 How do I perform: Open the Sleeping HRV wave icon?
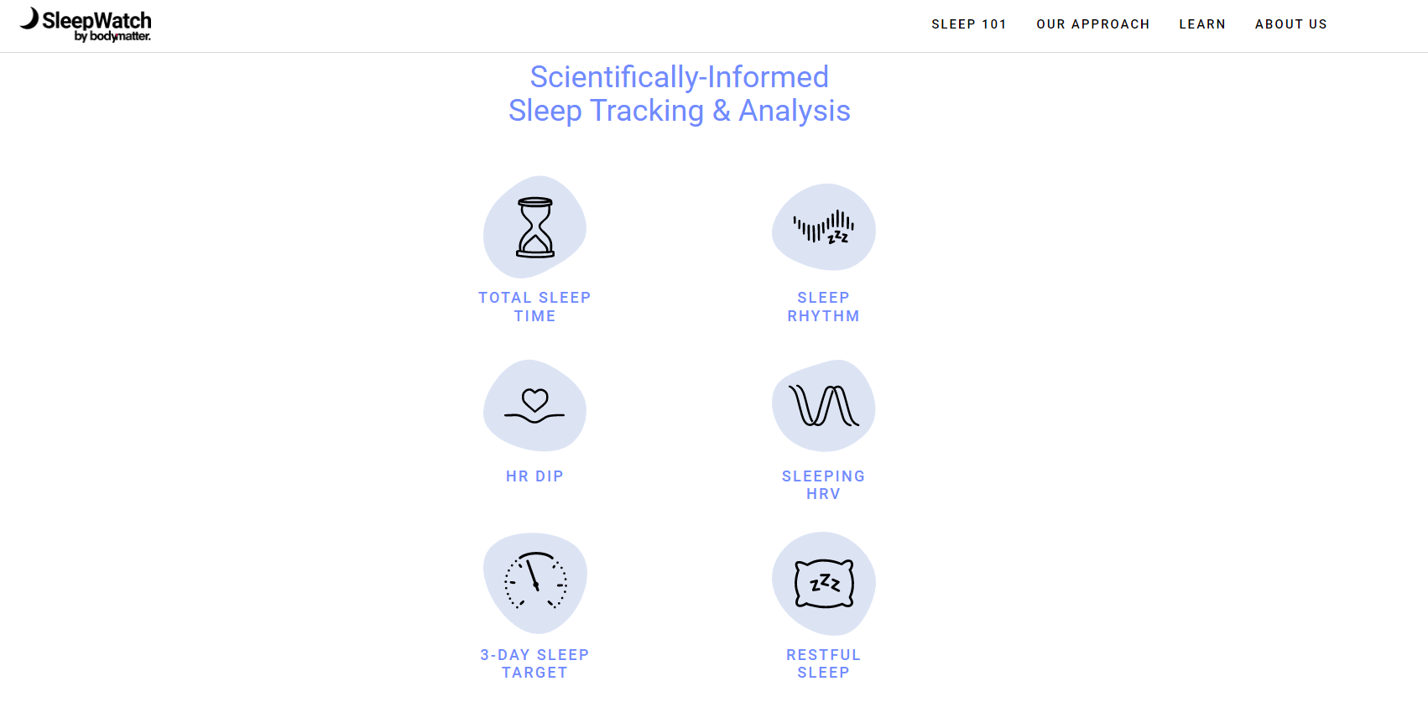(824, 406)
